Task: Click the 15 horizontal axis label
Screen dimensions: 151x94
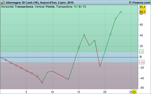Action: pyautogui.click(x=79, y=92)
